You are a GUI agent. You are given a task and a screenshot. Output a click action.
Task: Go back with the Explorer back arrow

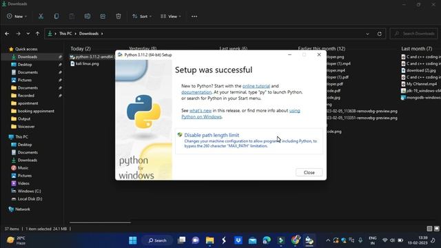(x=7, y=34)
